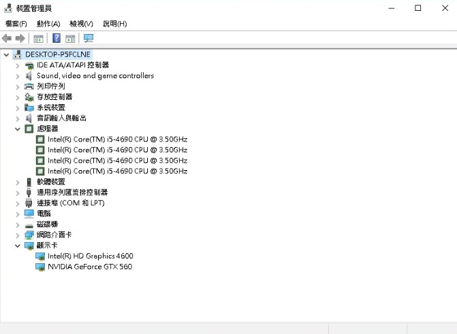Collapse the 顯示卡 node
The width and height of the screenshot is (457, 334).
click(x=18, y=246)
